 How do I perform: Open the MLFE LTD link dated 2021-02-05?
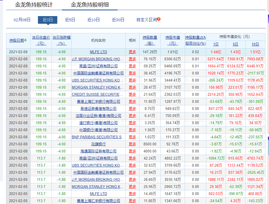[98, 194]
